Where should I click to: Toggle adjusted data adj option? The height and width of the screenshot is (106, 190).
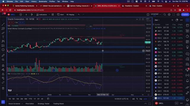click(x=133, y=99)
